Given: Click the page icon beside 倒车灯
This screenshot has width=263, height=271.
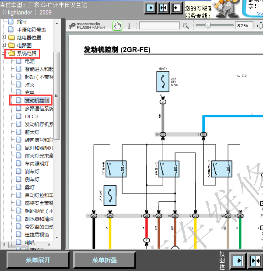Looking at the screenshot, I should (19, 179).
